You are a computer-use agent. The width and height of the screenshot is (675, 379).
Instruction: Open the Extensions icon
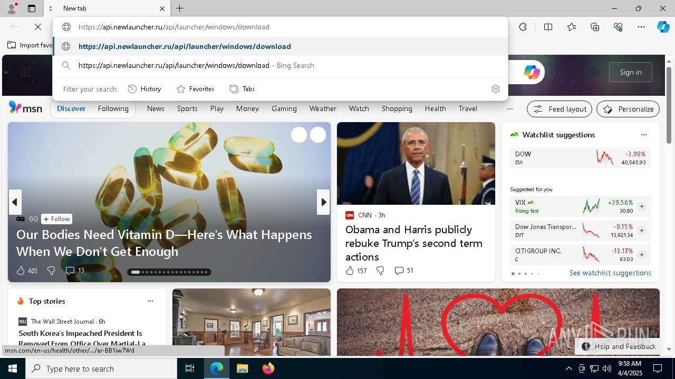click(523, 27)
